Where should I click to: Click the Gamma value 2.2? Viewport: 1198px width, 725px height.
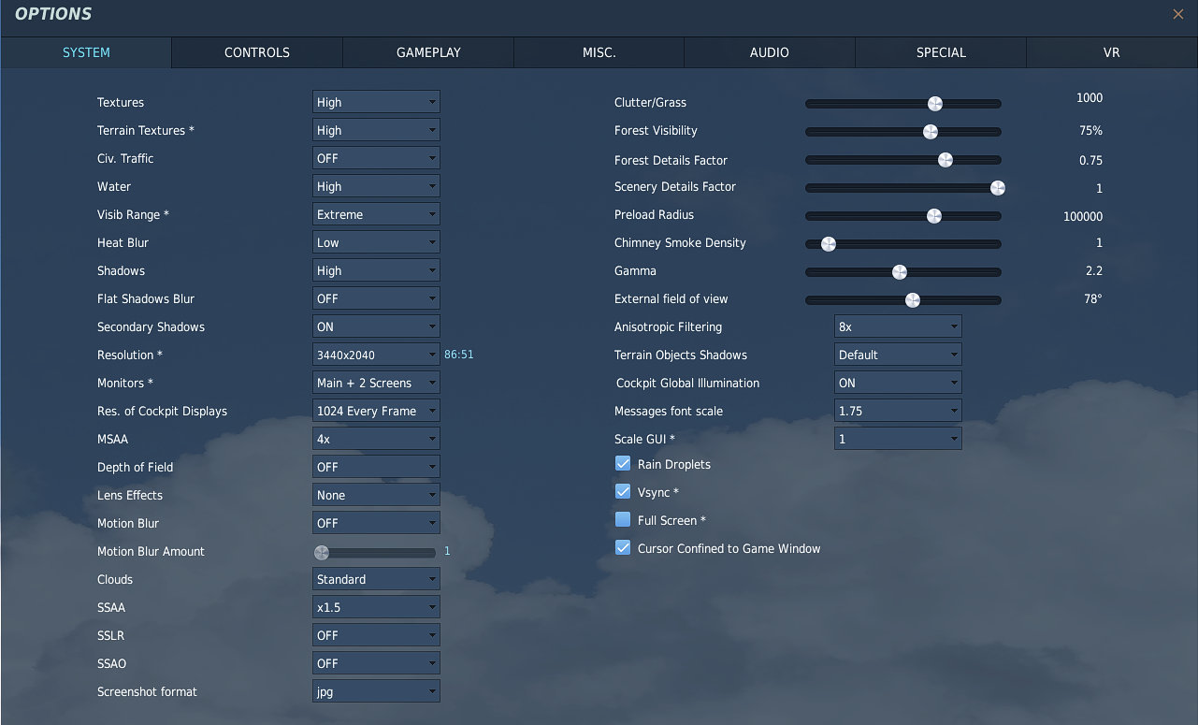[x=1093, y=270]
